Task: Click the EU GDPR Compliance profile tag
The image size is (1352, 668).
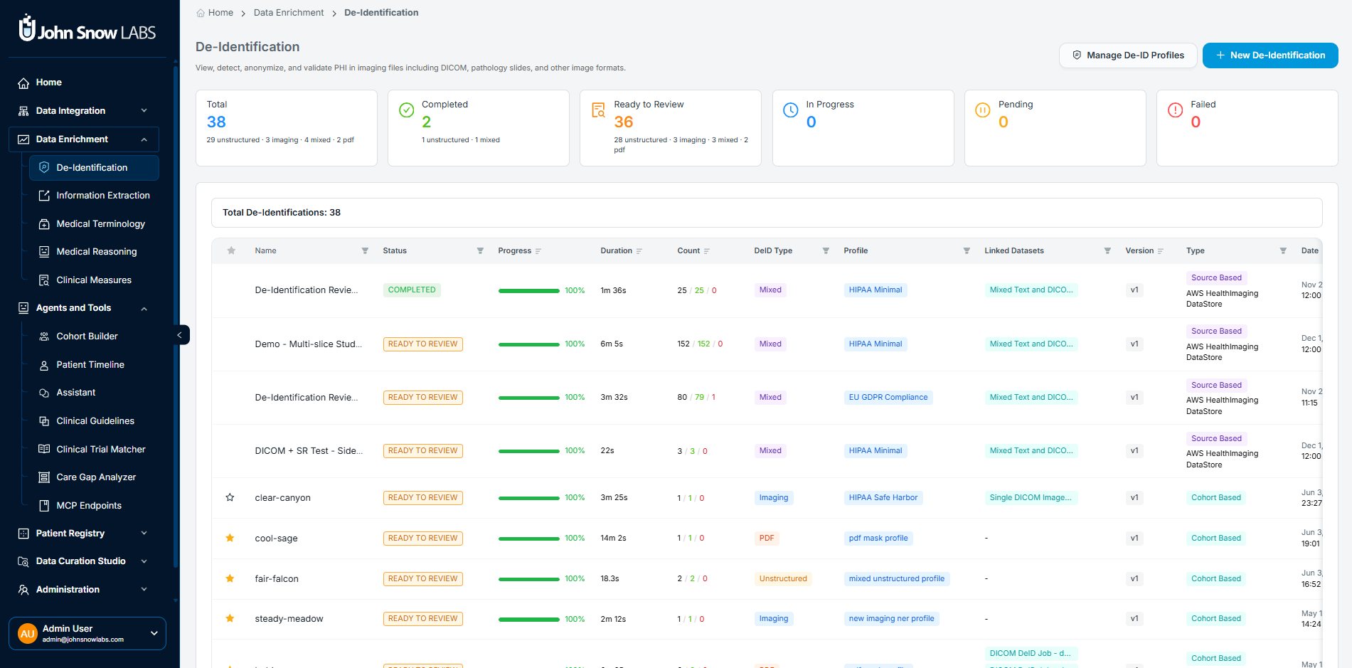Action: [888, 398]
